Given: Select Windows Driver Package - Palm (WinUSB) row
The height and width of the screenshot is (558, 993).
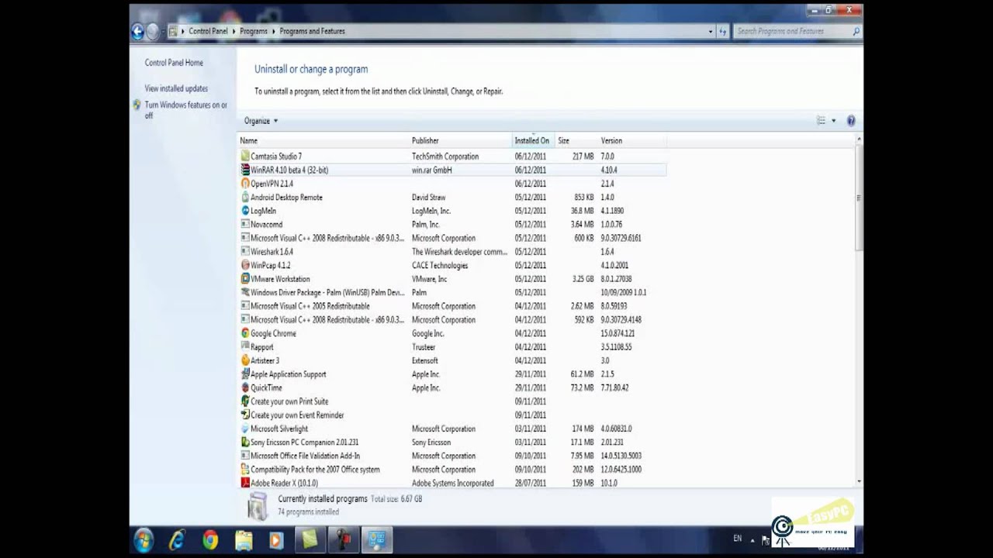Looking at the screenshot, I should (x=452, y=293).
